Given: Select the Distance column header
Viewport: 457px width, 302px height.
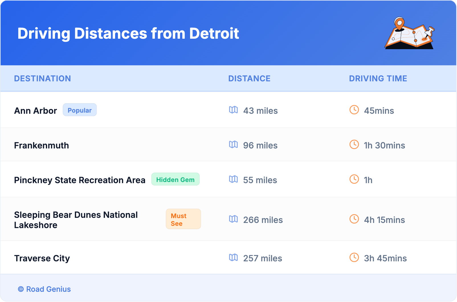Looking at the screenshot, I should click(249, 78).
